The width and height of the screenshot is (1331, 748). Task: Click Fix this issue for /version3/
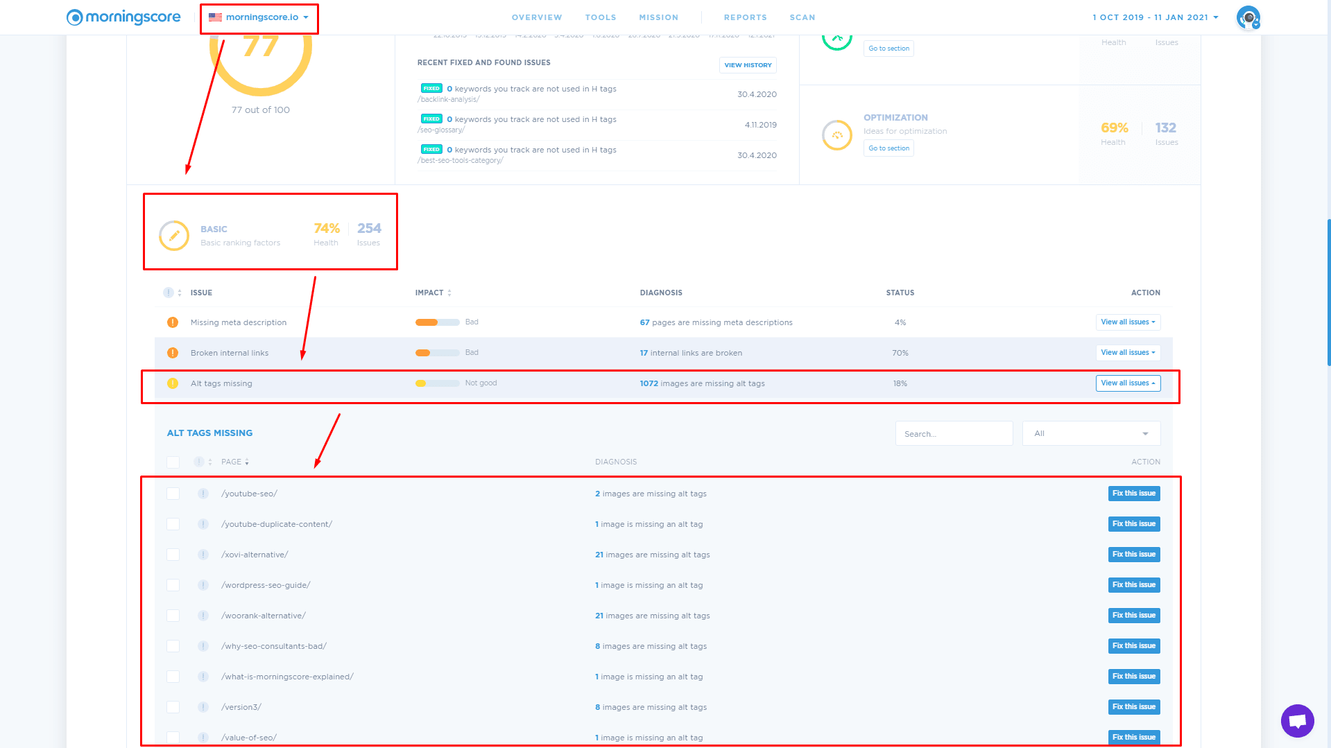point(1134,707)
